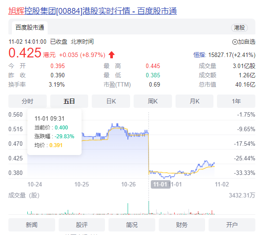Switch chart to 分时 view
Image resolution: width=269 pixels, height=235 pixels.
[x=27, y=101]
